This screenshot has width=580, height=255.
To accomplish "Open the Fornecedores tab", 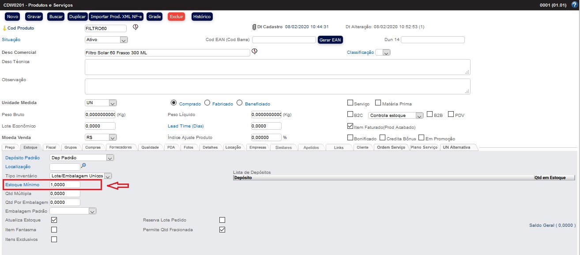I will [121, 147].
